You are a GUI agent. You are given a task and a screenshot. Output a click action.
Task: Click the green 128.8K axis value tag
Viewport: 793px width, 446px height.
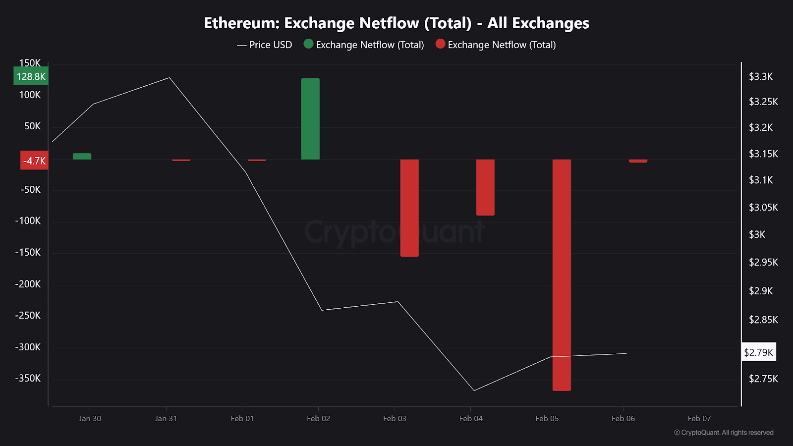click(31, 76)
